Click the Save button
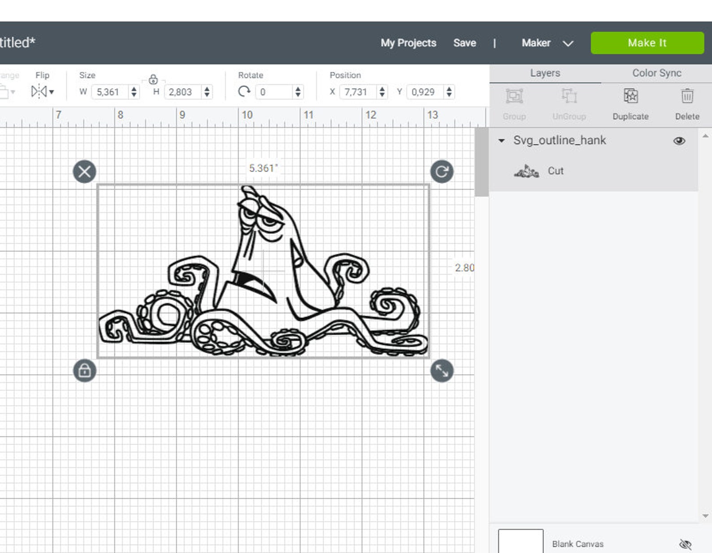 (x=465, y=43)
